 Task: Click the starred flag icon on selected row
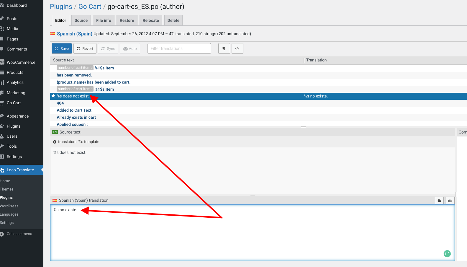(53, 96)
